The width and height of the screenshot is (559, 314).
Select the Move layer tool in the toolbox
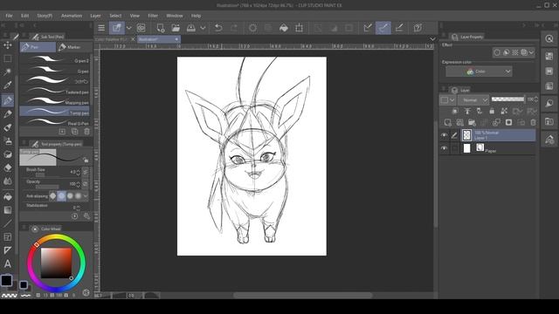click(x=8, y=45)
